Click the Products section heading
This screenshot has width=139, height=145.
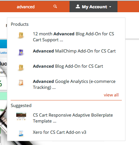(x=20, y=24)
